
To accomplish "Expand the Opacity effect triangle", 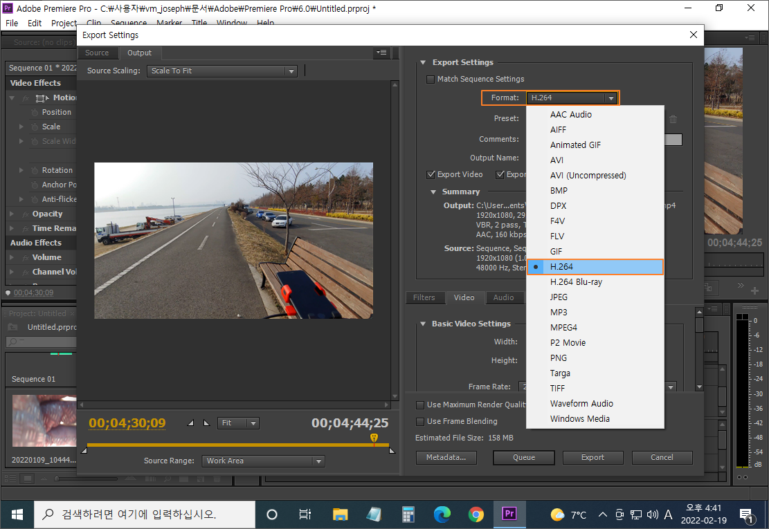I will point(12,214).
